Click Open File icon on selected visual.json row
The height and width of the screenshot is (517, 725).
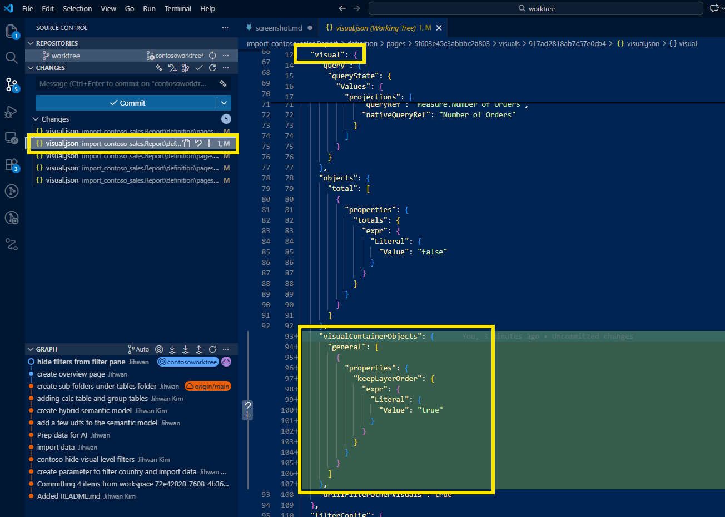(187, 143)
